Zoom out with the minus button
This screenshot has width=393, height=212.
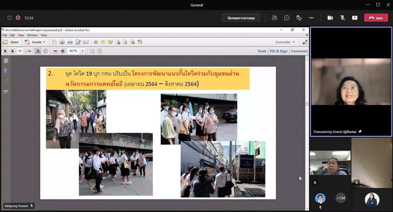55,51
